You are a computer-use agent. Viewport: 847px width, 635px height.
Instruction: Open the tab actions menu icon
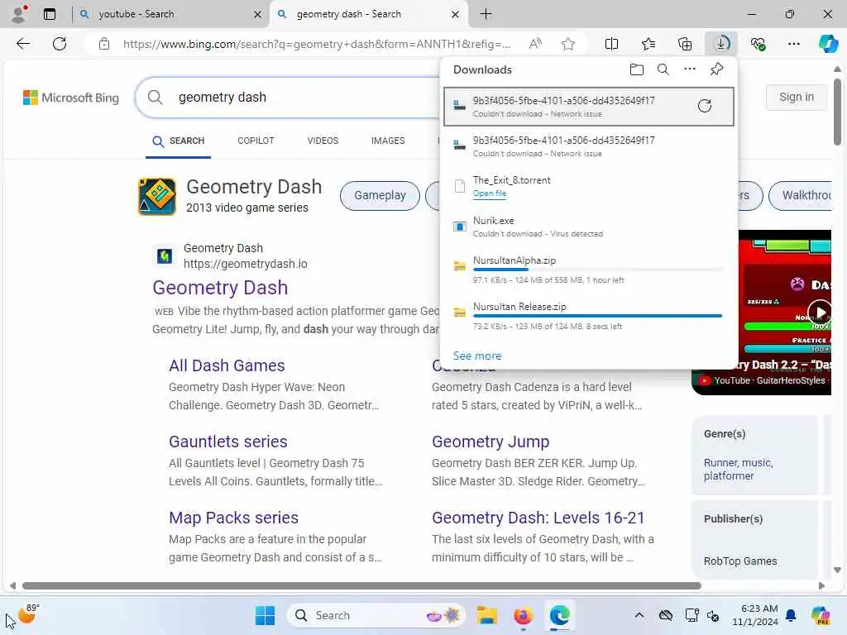[x=50, y=14]
